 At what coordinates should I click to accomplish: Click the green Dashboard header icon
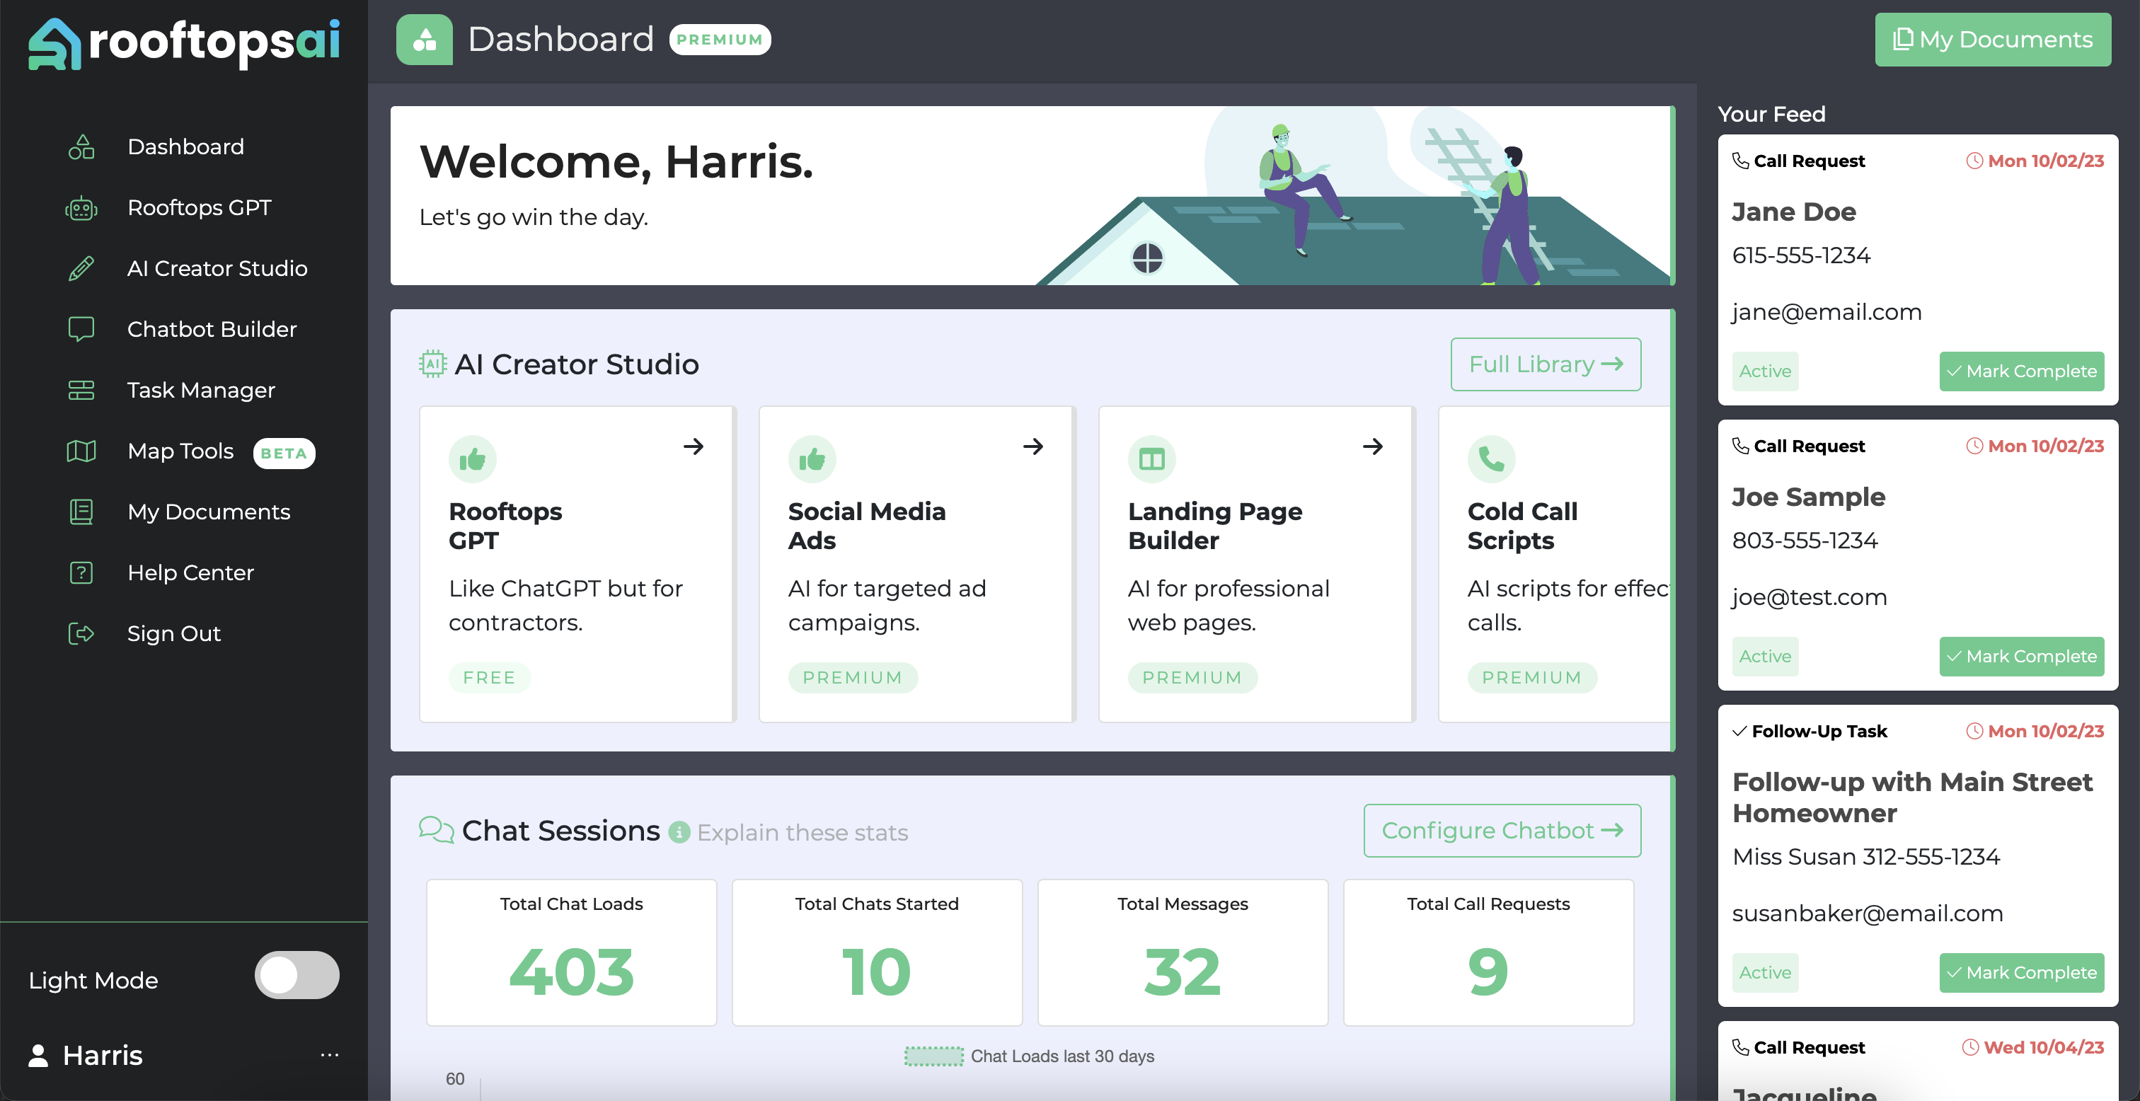pos(425,40)
